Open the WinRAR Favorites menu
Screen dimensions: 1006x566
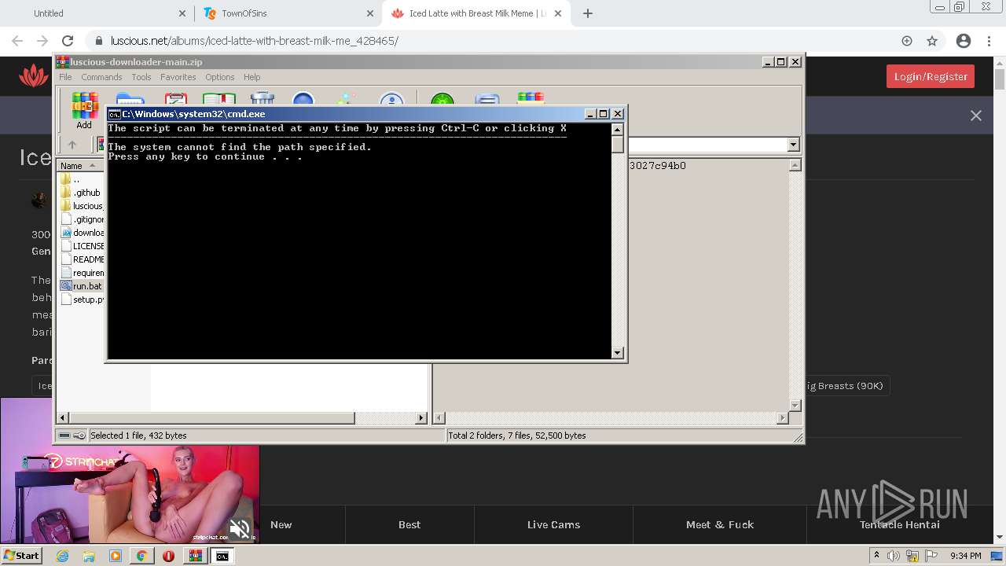[x=178, y=77]
